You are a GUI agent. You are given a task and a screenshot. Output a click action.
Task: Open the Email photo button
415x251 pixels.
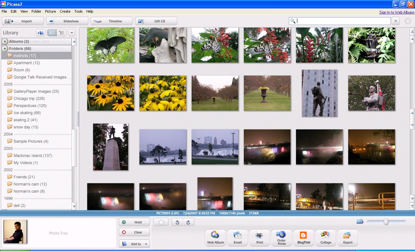[237, 238]
